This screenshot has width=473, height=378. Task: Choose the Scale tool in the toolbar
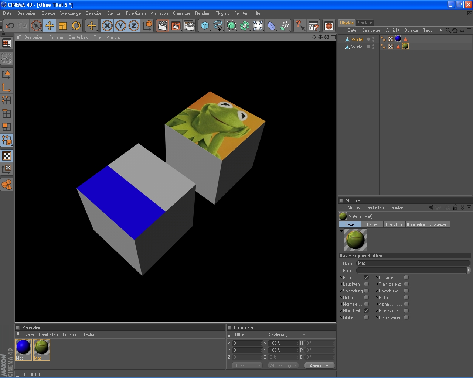[x=63, y=25]
